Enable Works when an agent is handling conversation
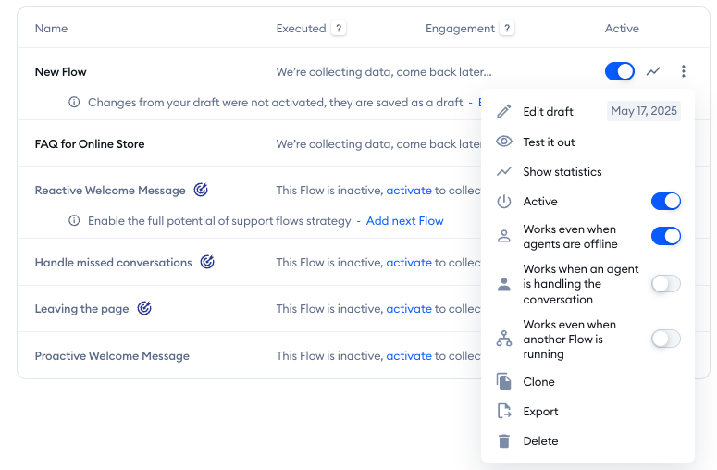 pos(665,284)
